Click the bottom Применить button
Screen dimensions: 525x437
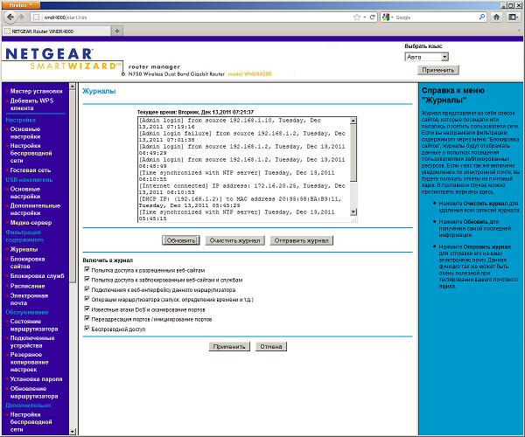click(229, 347)
